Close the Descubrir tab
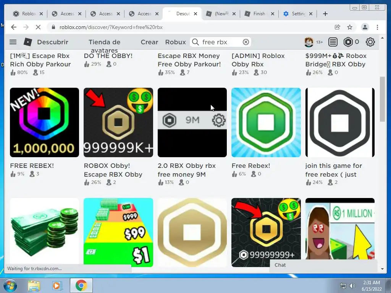 click(x=195, y=14)
